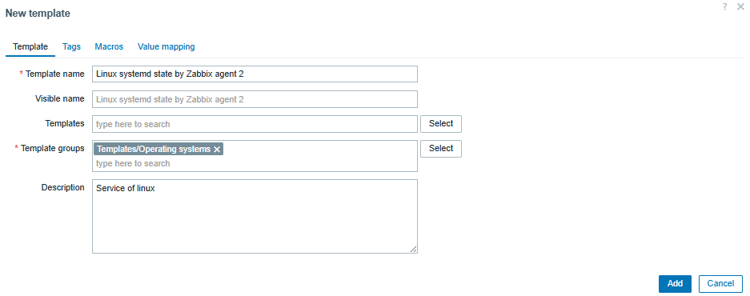
Task: Open the Tags tab
Action: point(72,47)
